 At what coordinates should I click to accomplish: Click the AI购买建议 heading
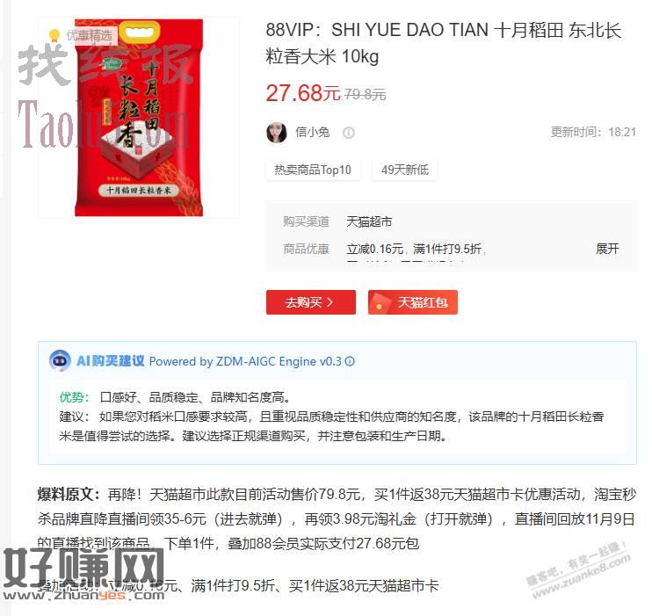coord(110,360)
